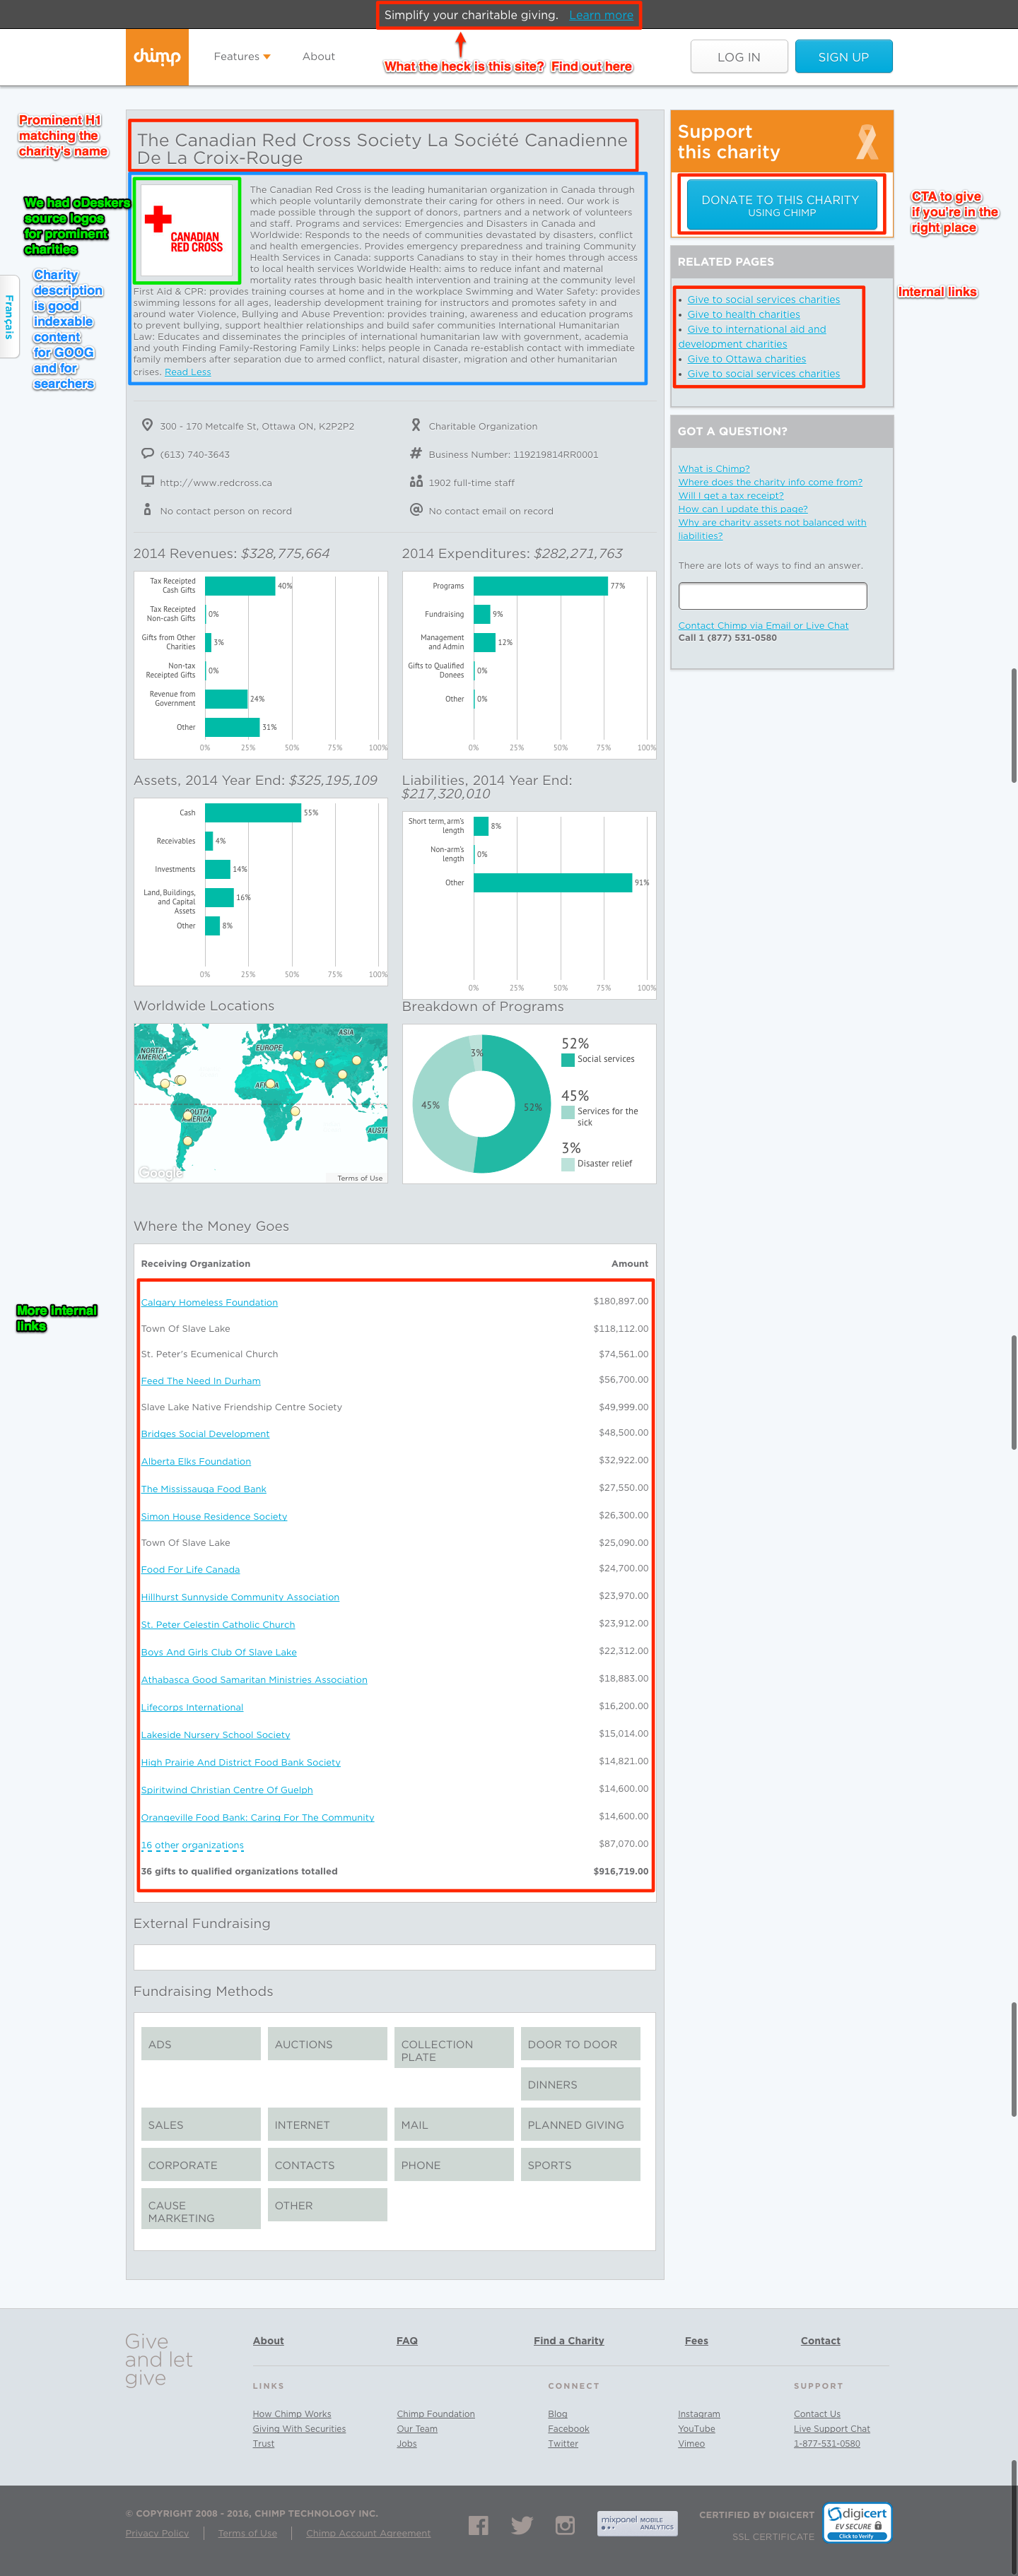Screen dimensions: 1018x2576
Task: Open Where does the charity info come from?
Action: click(x=770, y=482)
